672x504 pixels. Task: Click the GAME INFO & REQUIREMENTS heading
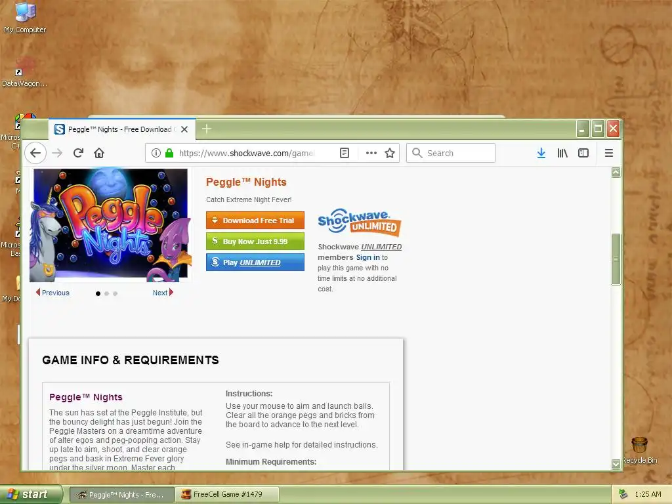[x=131, y=360]
